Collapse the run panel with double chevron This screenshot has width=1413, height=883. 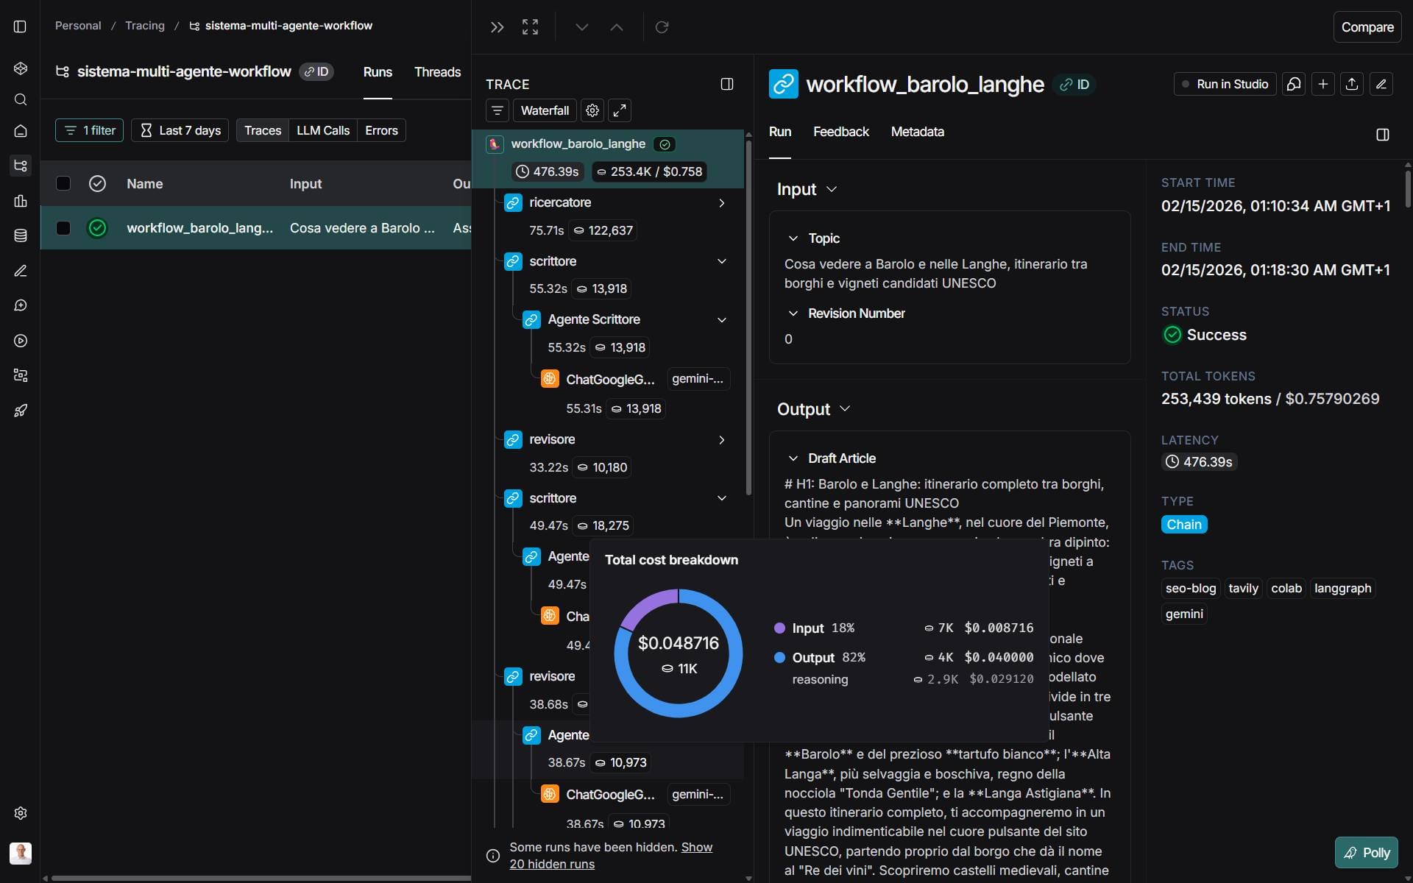tap(497, 27)
